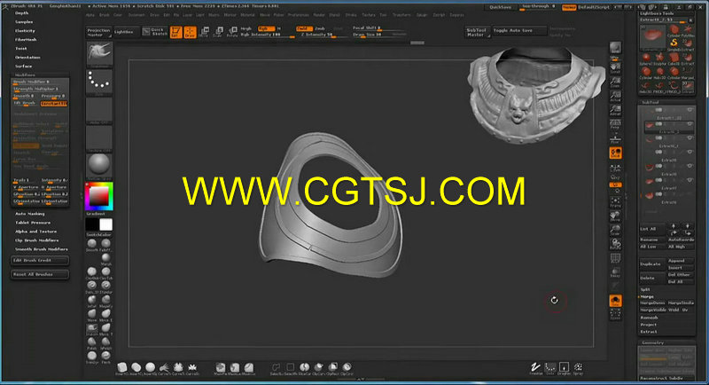
Task: Click the QuickSave button
Action: [501, 7]
